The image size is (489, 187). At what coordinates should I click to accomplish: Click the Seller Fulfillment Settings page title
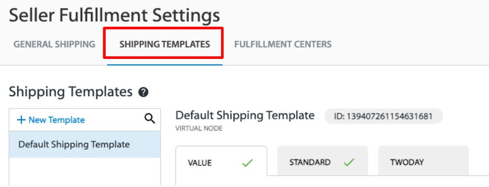click(x=115, y=16)
